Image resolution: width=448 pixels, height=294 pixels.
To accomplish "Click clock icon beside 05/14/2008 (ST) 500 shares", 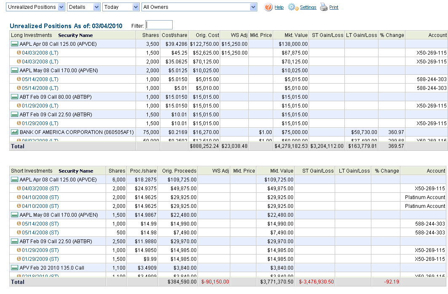I will 19,232.
